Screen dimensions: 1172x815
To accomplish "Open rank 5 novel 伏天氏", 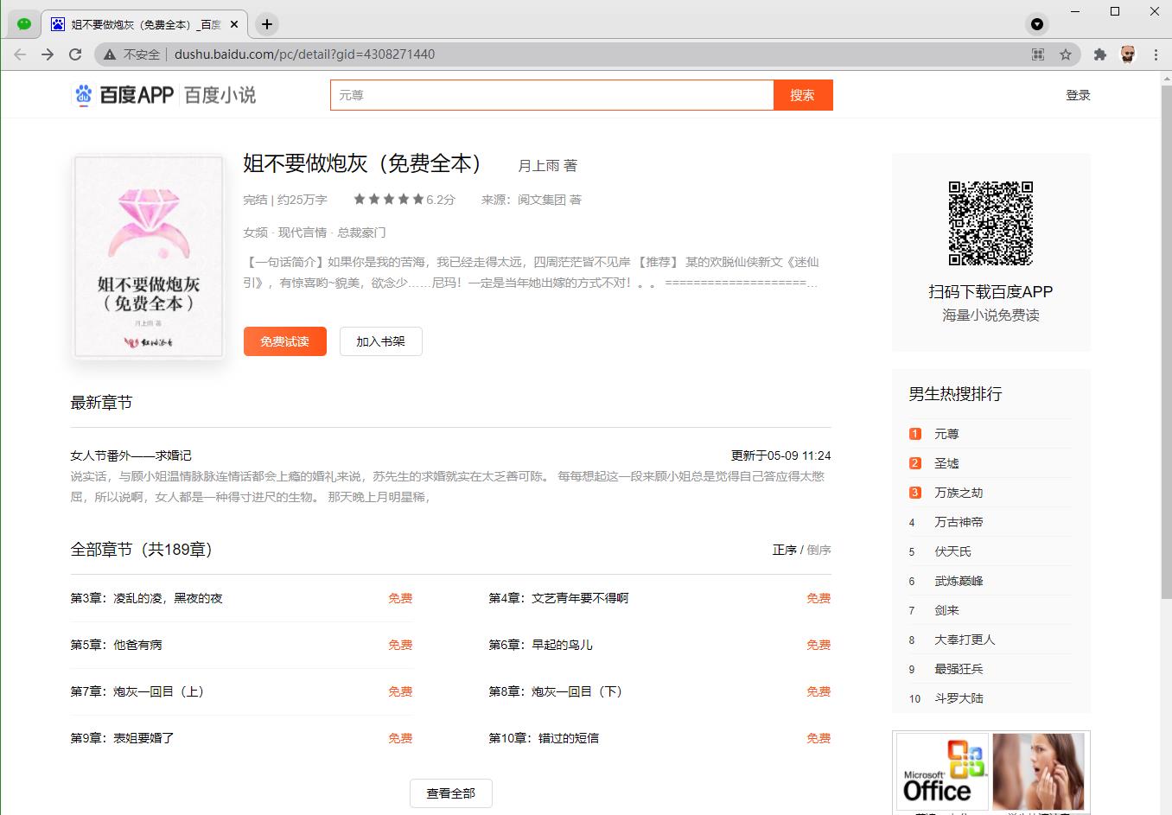I will (952, 551).
